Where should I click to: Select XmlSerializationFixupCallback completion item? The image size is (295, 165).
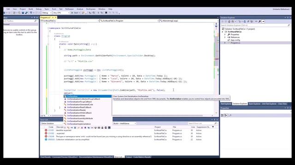[x=88, y=102]
